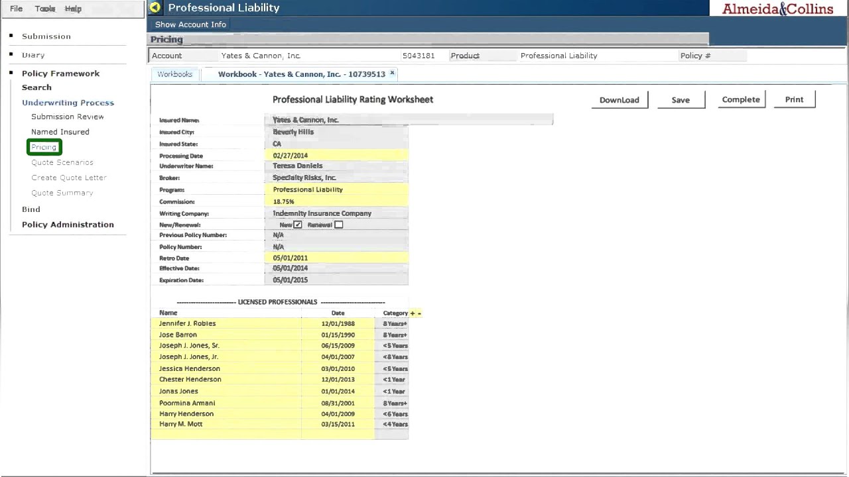Screen dimensions: 849x477
Task: Click the Complete button
Action: click(741, 99)
